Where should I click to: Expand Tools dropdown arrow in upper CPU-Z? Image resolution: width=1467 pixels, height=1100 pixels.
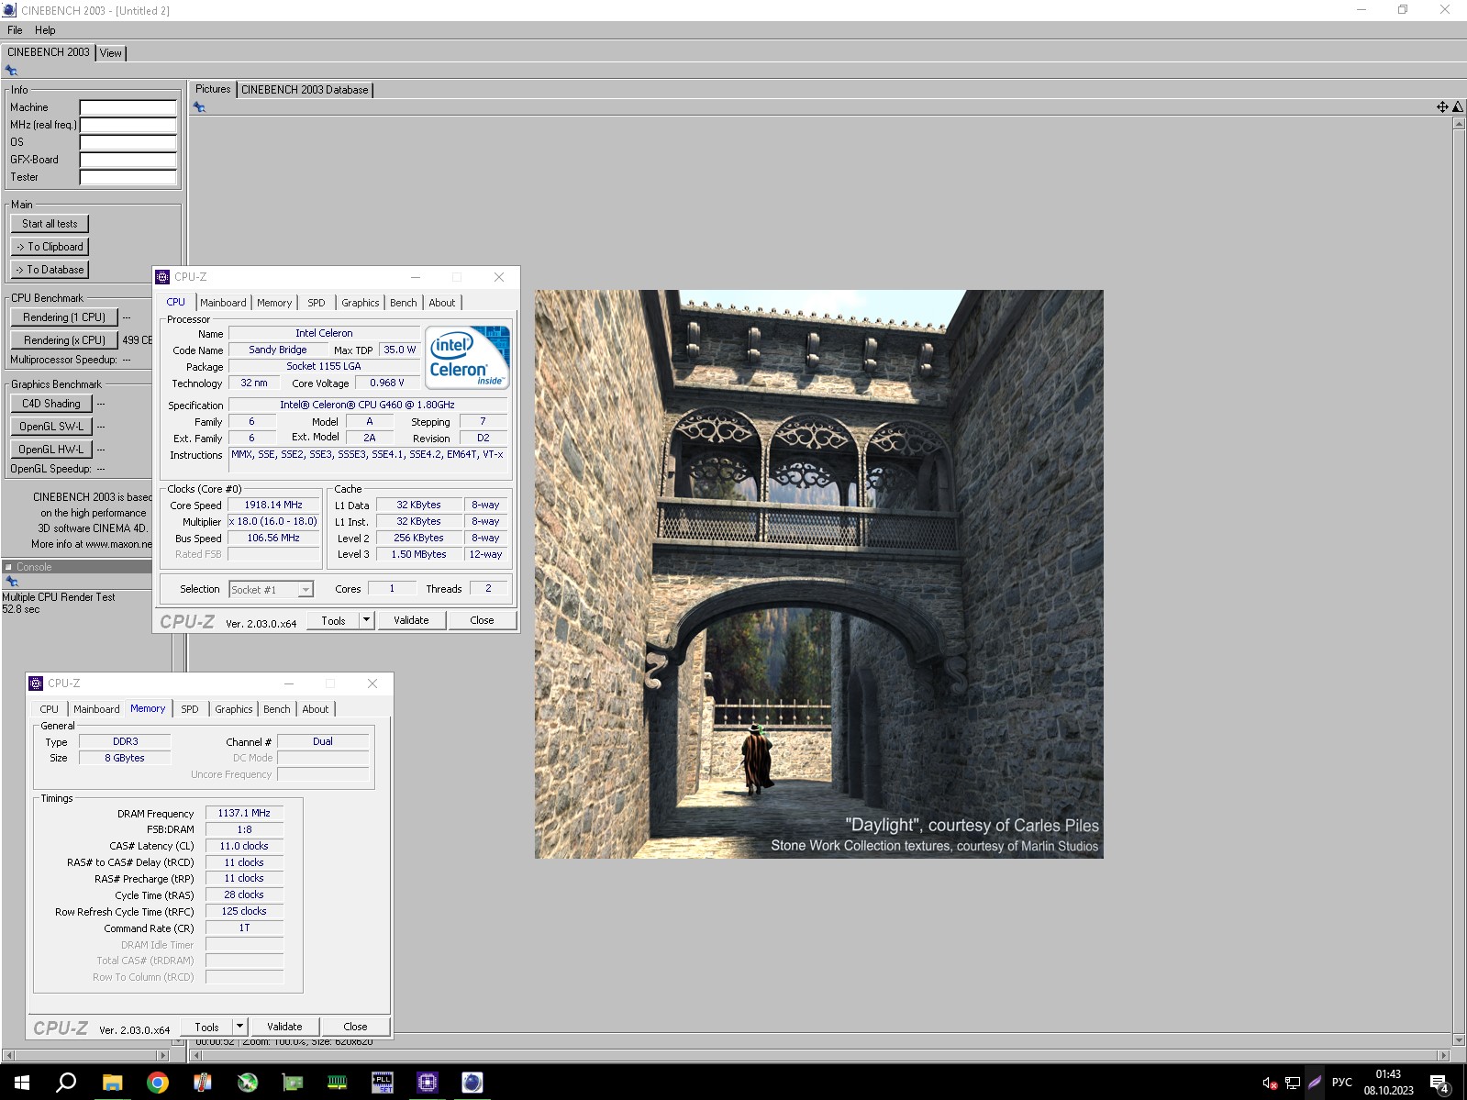[x=366, y=620]
